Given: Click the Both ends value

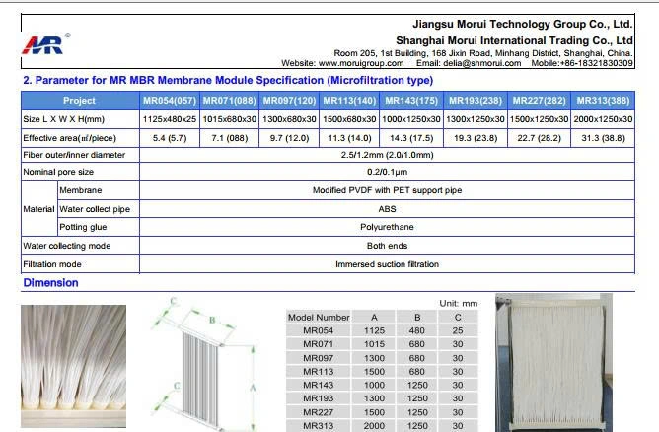Looking at the screenshot, I should 387,246.
